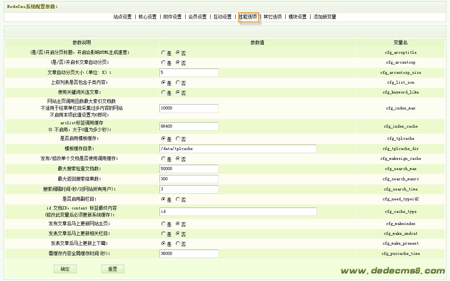Switch to 核心设置 tab
This screenshot has height=281, width=450.
pyautogui.click(x=147, y=17)
